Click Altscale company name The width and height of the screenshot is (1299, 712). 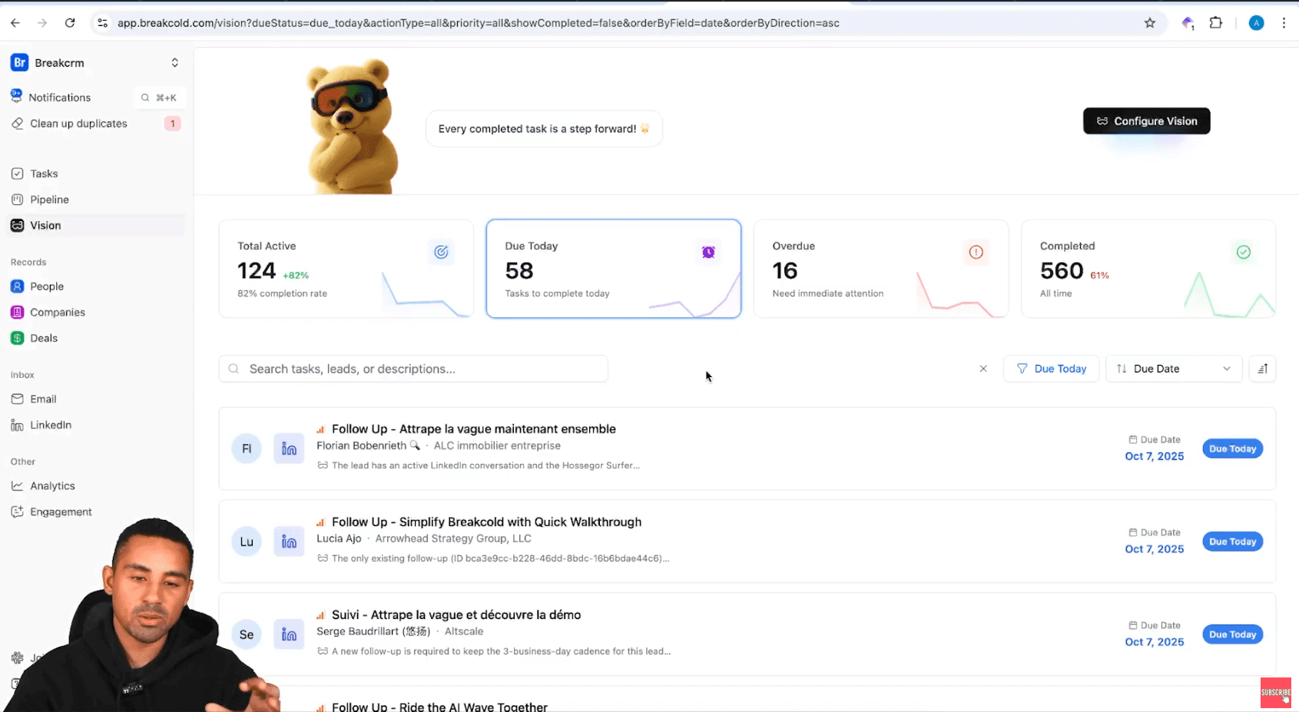pyautogui.click(x=464, y=631)
